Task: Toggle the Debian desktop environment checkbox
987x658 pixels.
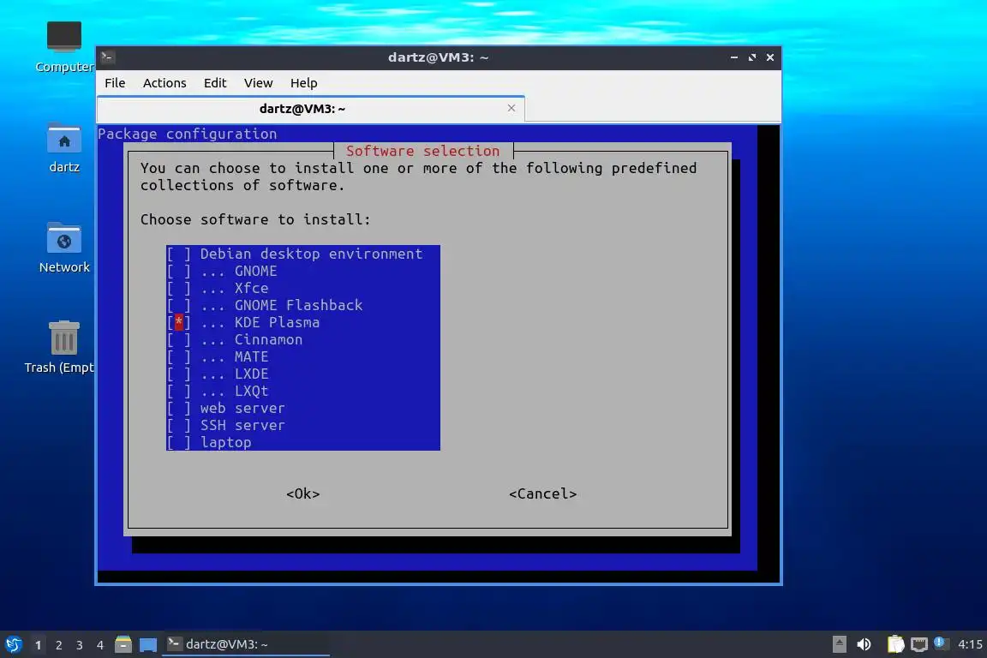Action: click(x=179, y=254)
